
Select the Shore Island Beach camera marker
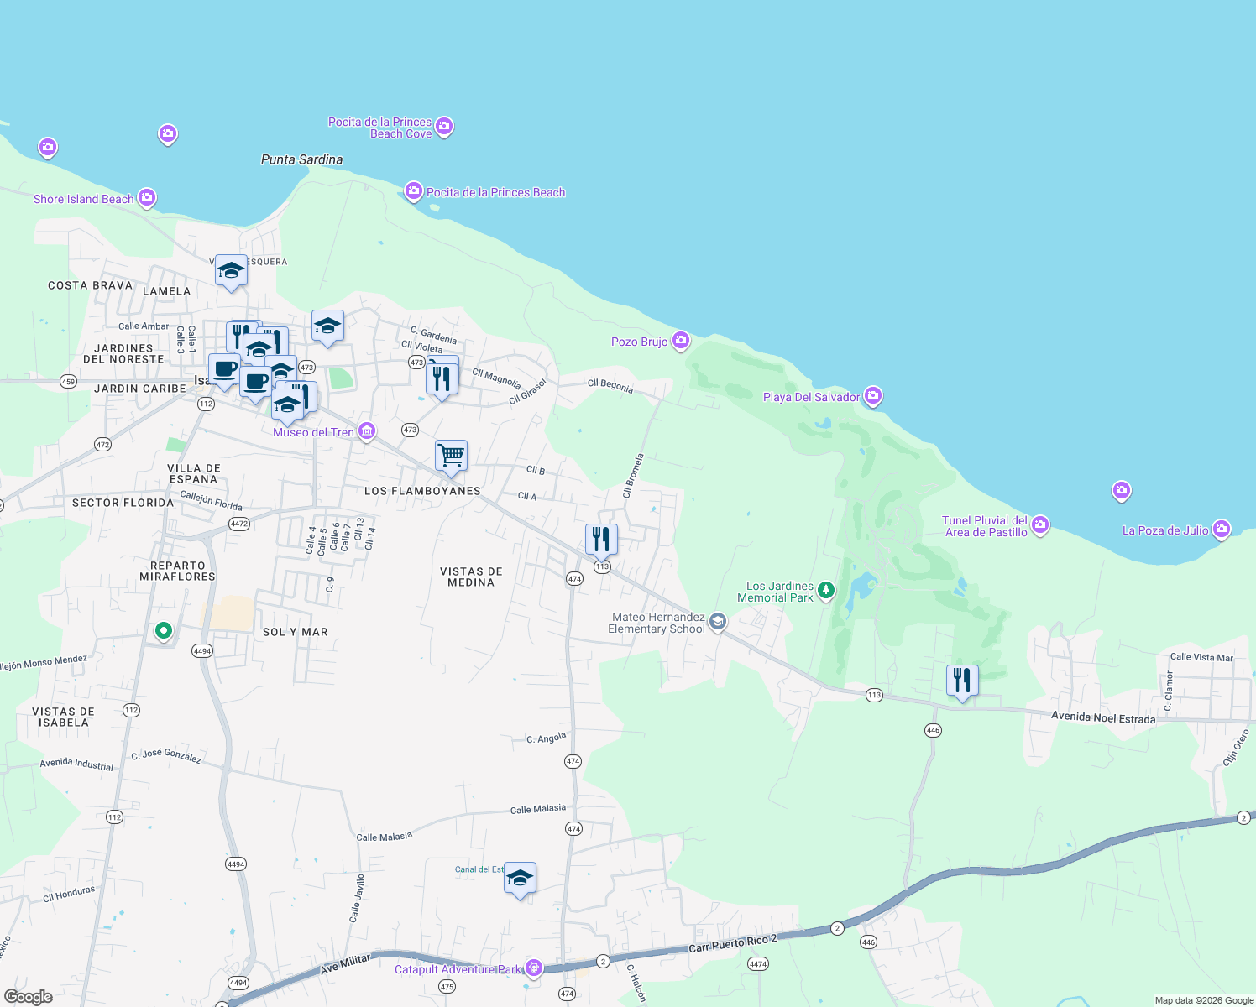tap(146, 197)
